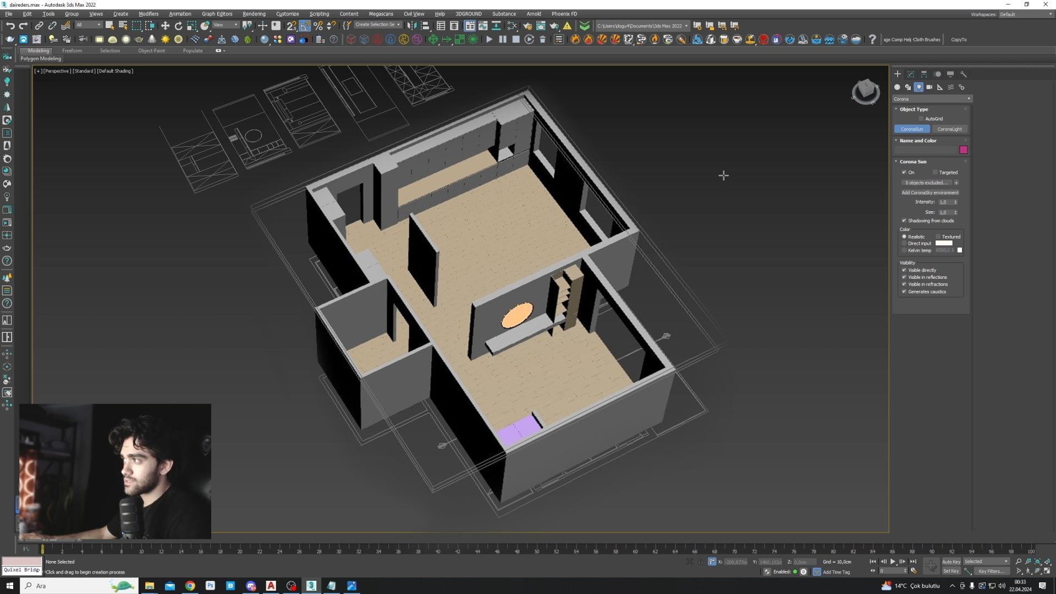Enable the Targeted checkbox

(x=935, y=173)
